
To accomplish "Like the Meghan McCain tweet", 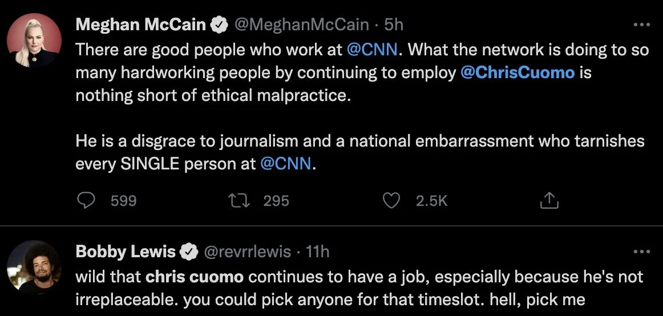I will [x=391, y=200].
